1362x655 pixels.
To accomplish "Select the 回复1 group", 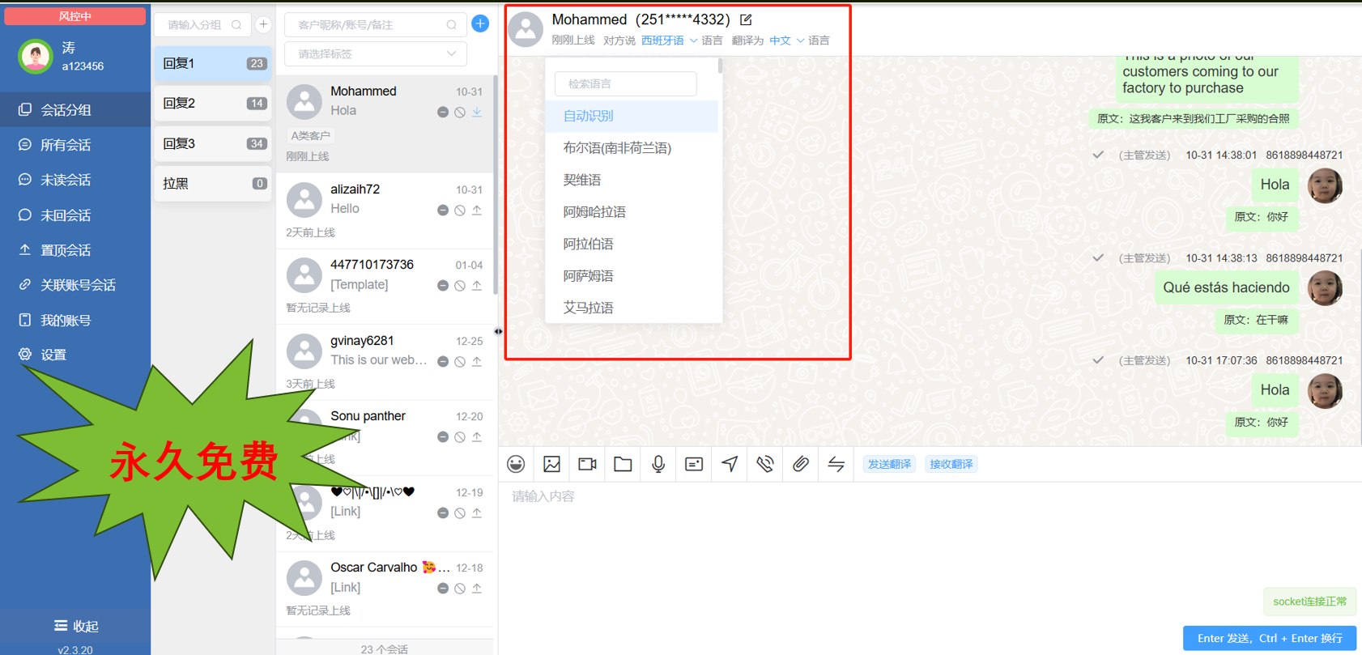I will (x=214, y=63).
